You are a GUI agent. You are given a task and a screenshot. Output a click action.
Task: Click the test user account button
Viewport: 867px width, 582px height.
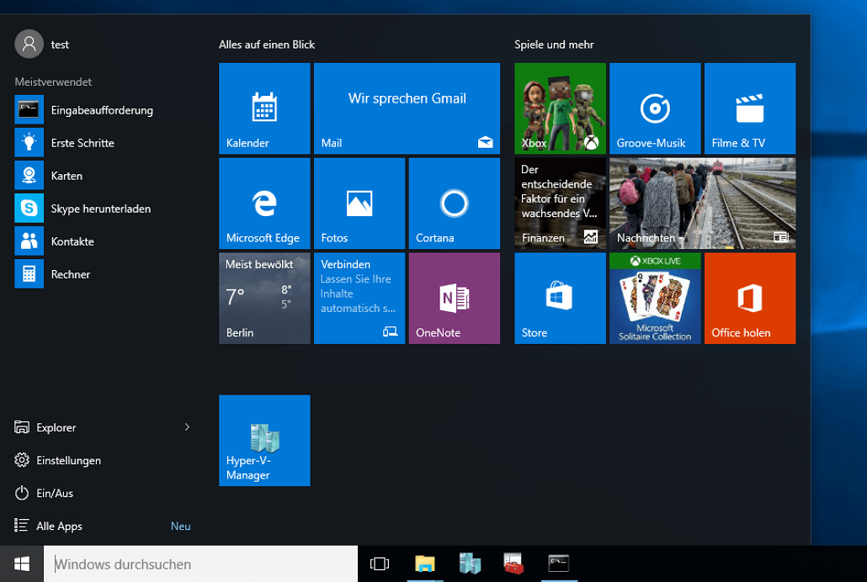42,44
